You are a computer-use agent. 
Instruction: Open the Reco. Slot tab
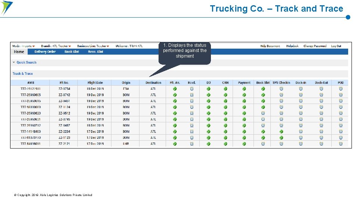(x=95, y=52)
